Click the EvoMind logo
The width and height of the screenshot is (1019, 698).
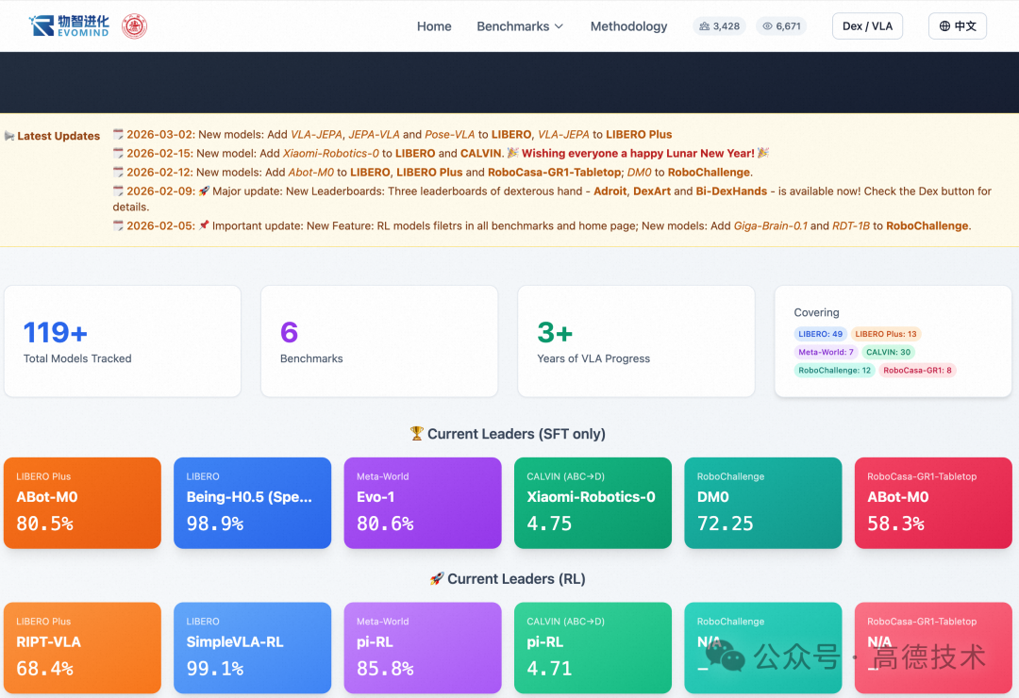(69, 26)
